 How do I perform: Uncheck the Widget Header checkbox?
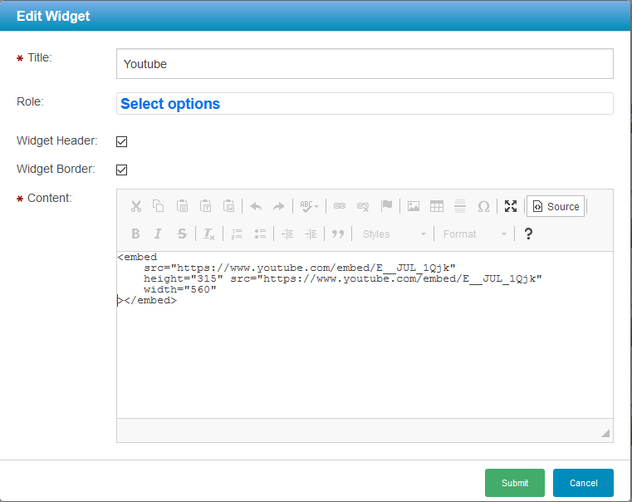tap(121, 141)
